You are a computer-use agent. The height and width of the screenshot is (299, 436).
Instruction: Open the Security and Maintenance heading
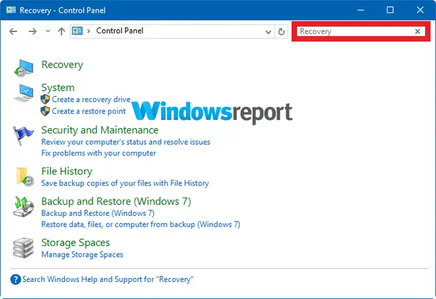100,130
